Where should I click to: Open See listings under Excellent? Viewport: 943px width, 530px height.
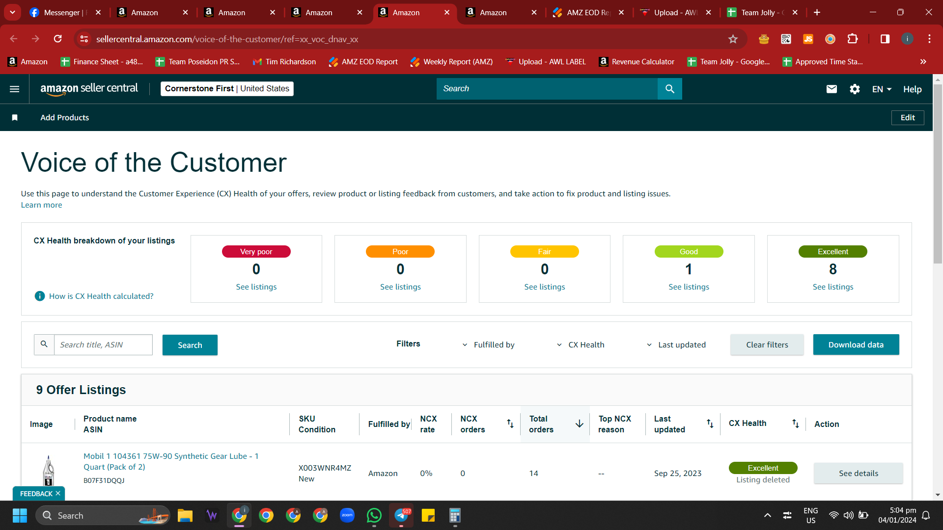pyautogui.click(x=833, y=287)
